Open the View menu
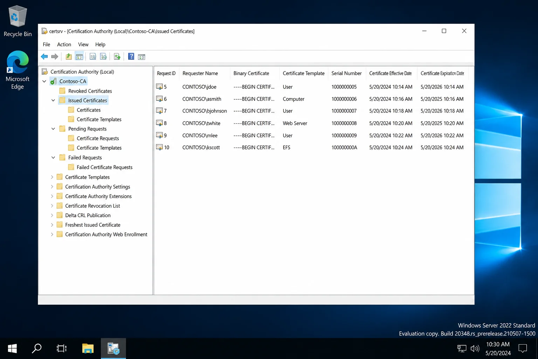This screenshot has height=359, width=538. tap(83, 45)
